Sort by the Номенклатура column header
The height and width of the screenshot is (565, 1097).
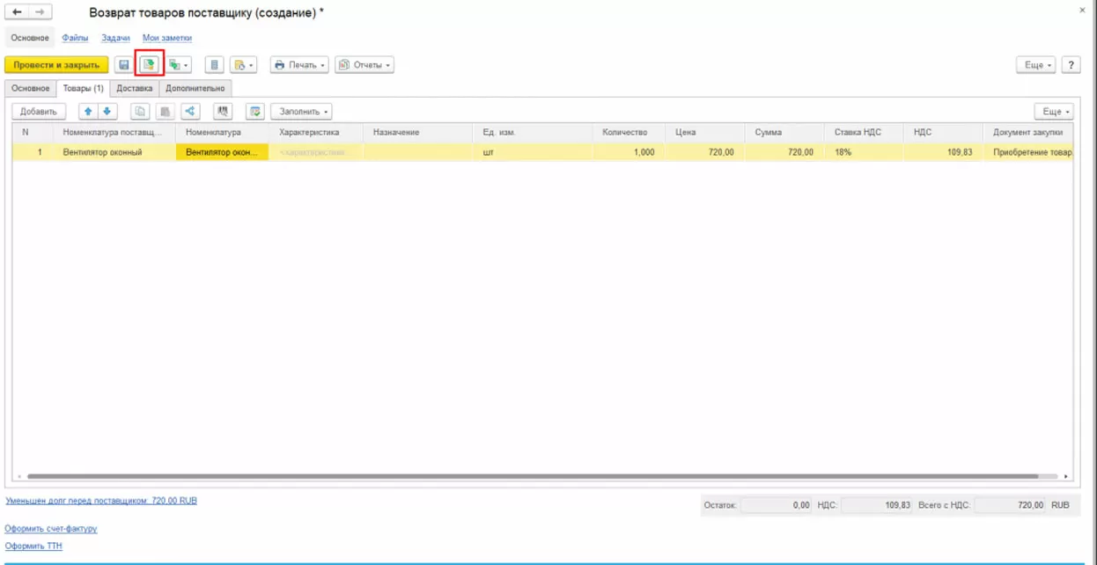pyautogui.click(x=221, y=132)
